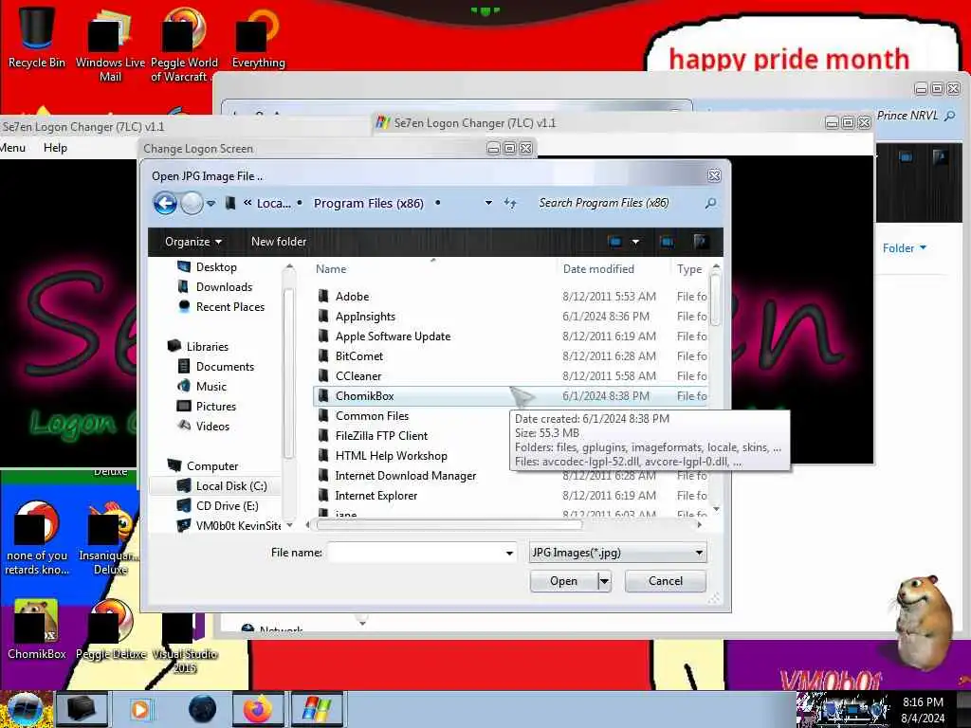Create a New folder

coord(279,242)
